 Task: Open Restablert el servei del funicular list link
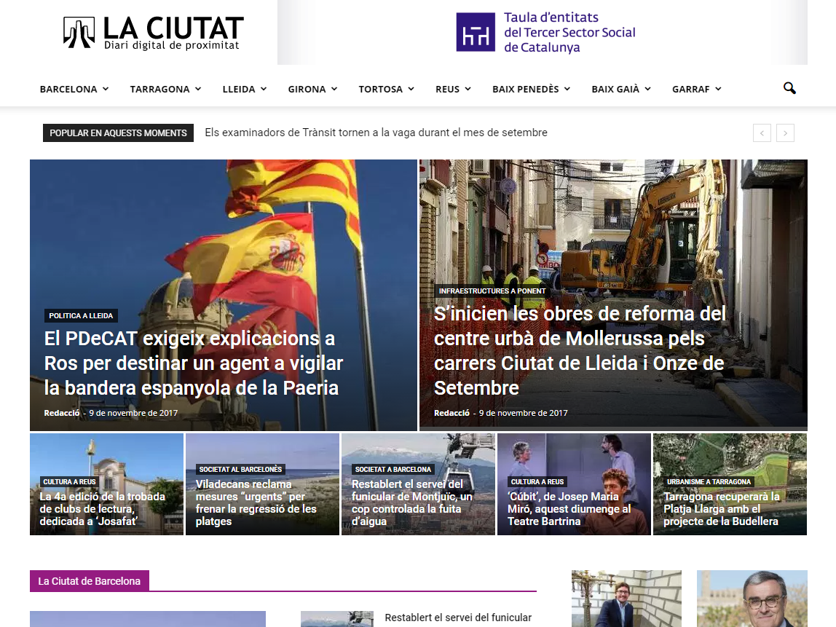pyautogui.click(x=458, y=618)
